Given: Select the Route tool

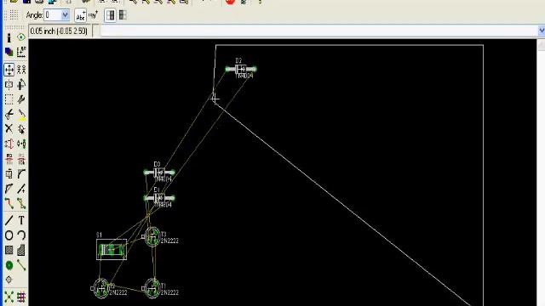Looking at the screenshot, I should (9, 204).
